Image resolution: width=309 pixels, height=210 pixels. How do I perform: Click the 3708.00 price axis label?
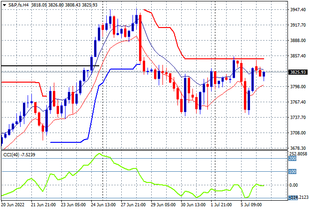(298, 133)
